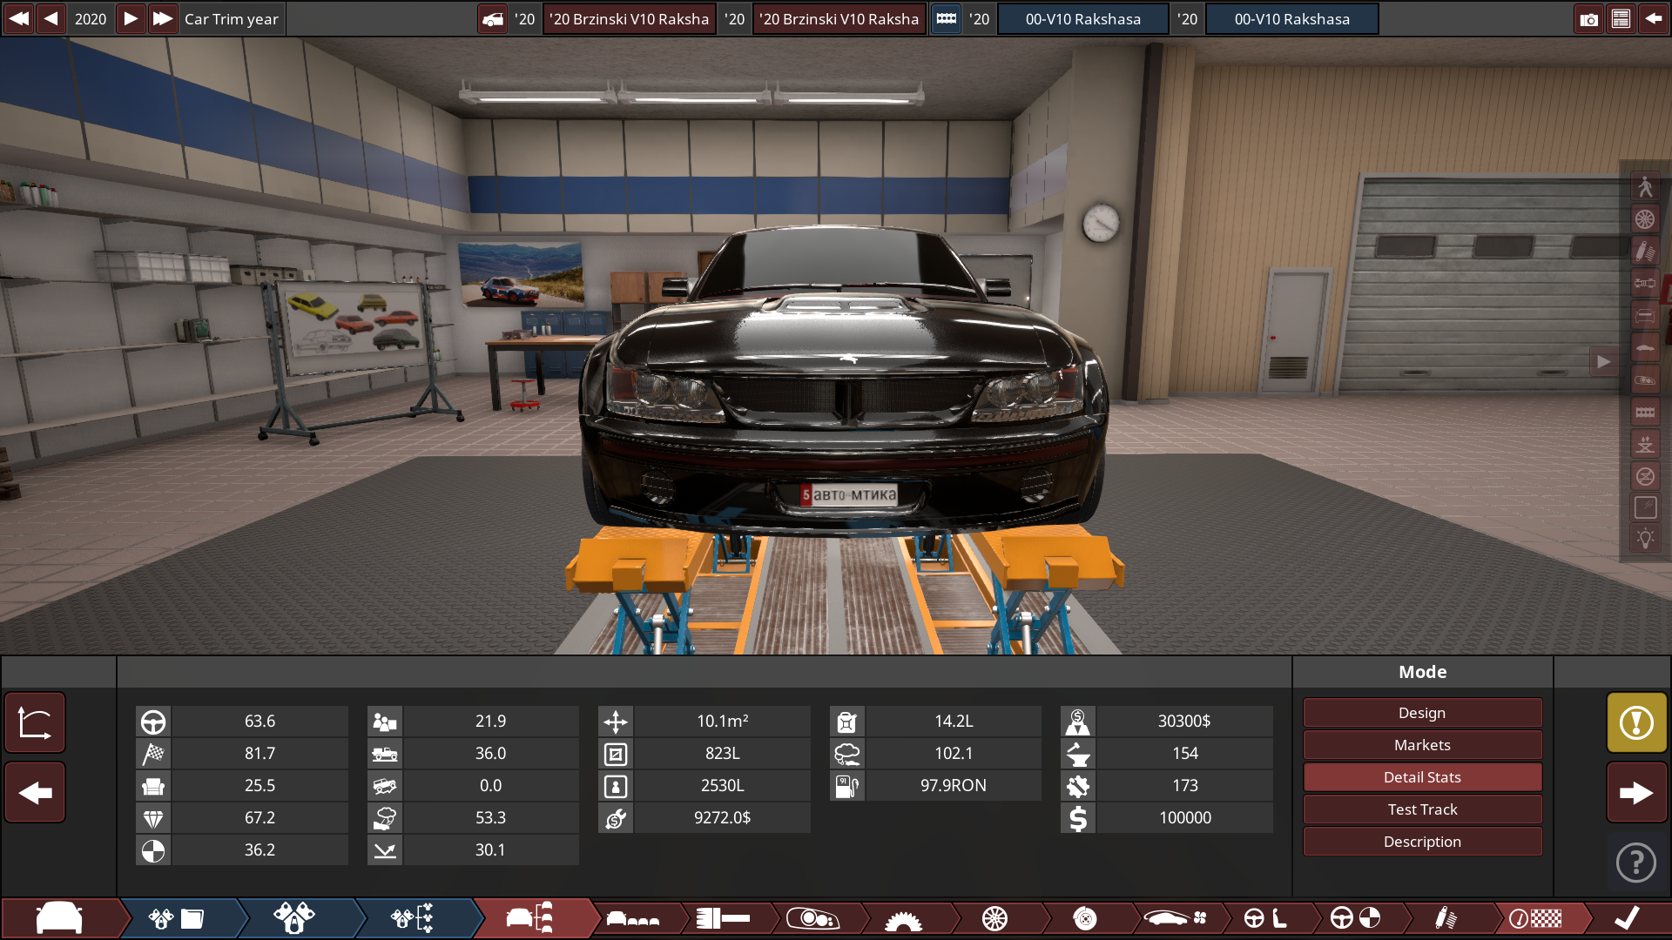Open the '20 Brzinski V10 Raksha model selector

(629, 19)
